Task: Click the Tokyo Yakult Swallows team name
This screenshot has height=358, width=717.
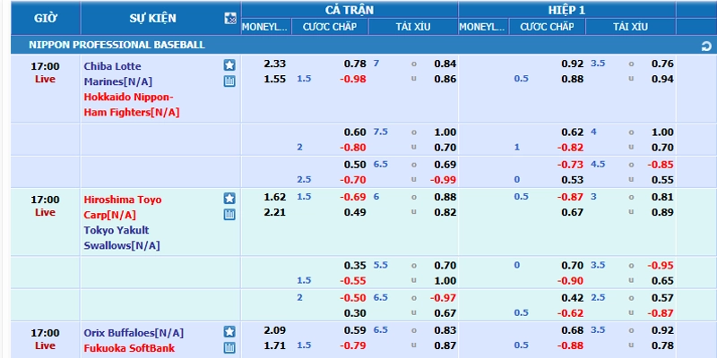Action: (122, 238)
